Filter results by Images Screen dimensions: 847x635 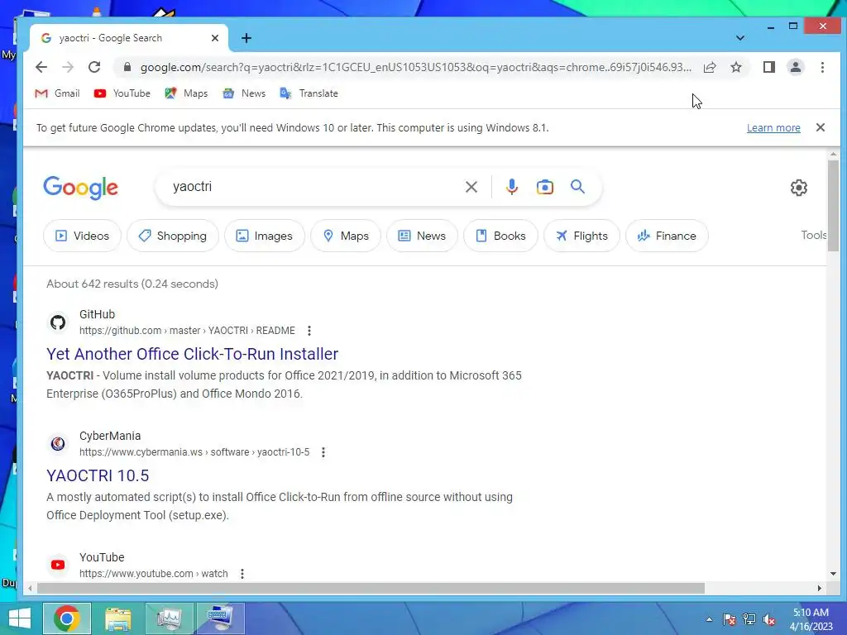pyautogui.click(x=265, y=236)
